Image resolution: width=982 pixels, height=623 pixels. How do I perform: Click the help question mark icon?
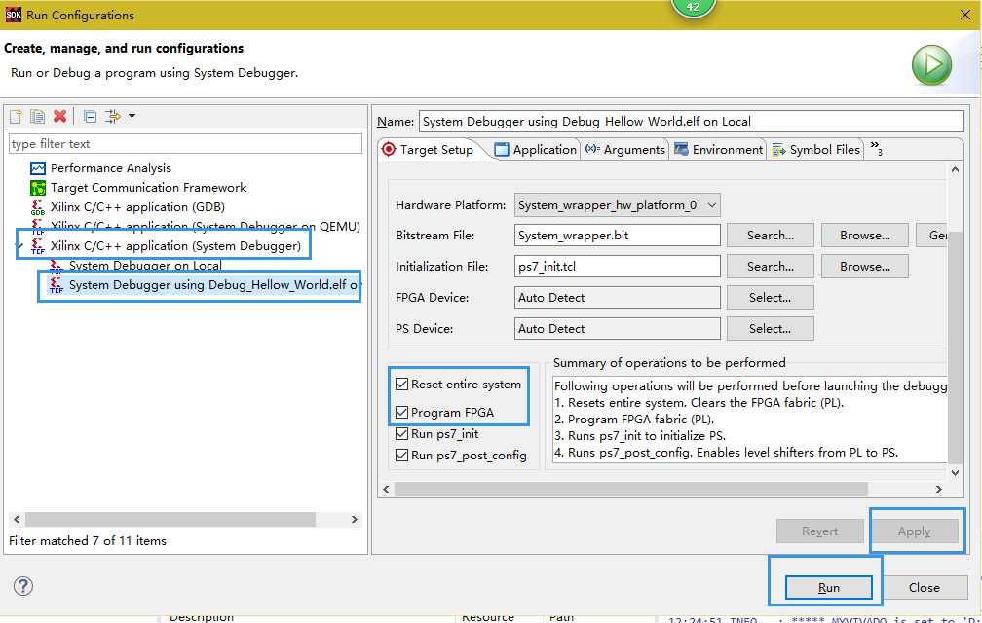pyautogui.click(x=23, y=586)
